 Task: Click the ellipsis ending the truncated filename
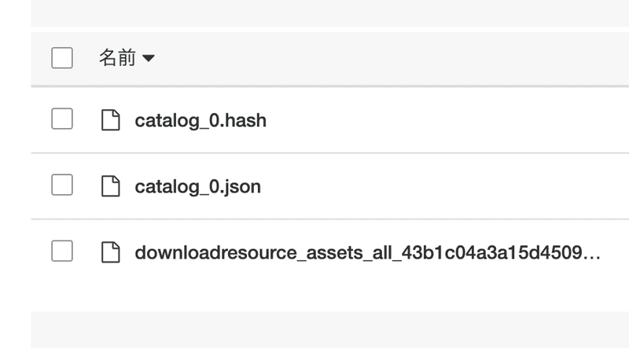point(594,255)
